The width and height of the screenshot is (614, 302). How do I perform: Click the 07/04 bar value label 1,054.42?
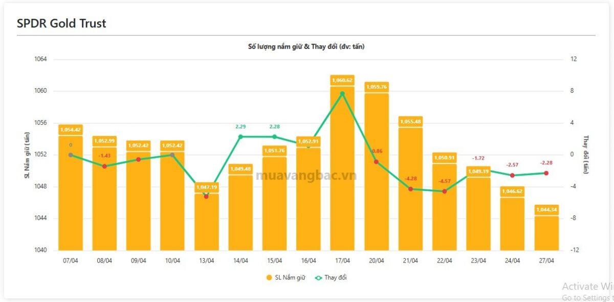click(71, 130)
